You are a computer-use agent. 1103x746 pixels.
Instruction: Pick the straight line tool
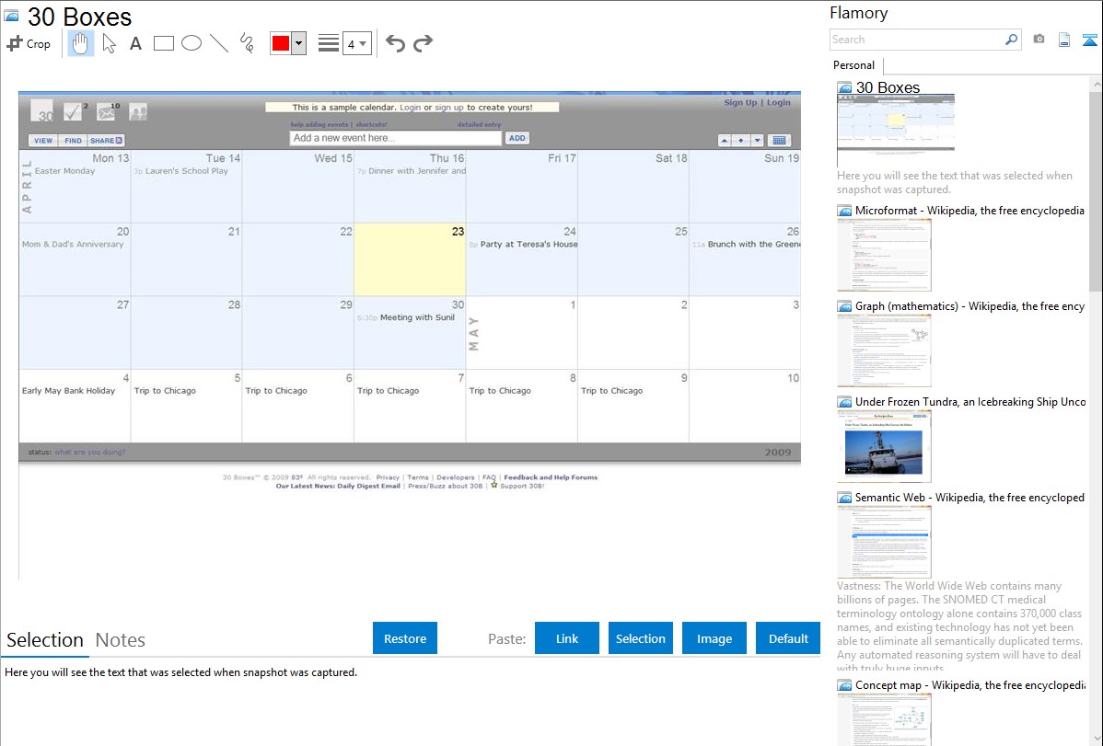(x=219, y=43)
